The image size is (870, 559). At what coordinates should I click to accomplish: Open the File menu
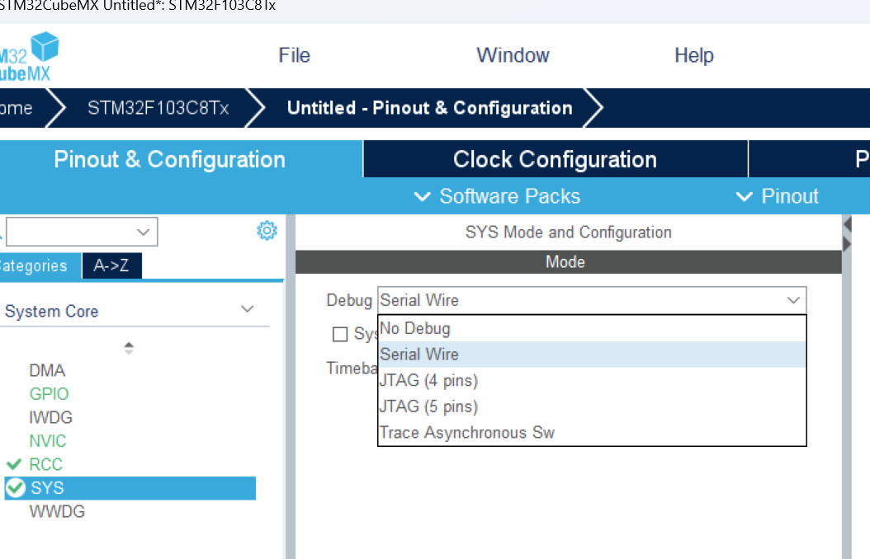[x=294, y=55]
